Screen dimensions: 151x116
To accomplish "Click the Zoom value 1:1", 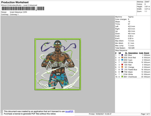I will tap(146, 11).
